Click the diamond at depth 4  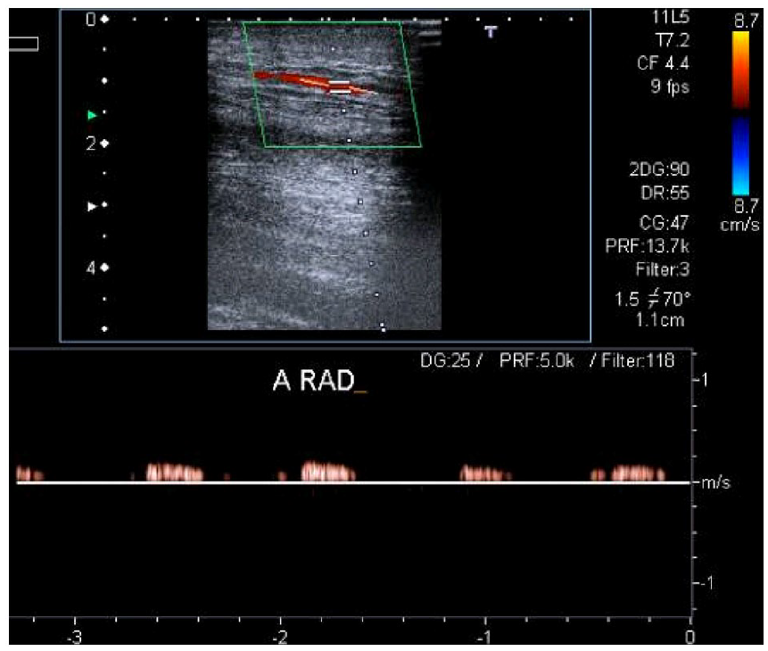103,268
